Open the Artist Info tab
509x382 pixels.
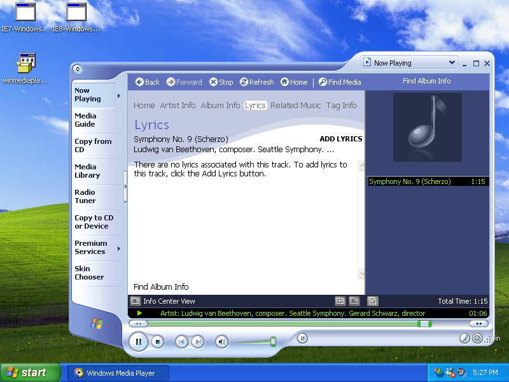[178, 106]
